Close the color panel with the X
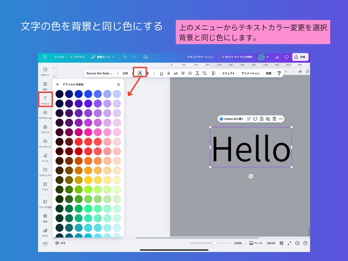This screenshot has width=348, height=261. [x=118, y=84]
